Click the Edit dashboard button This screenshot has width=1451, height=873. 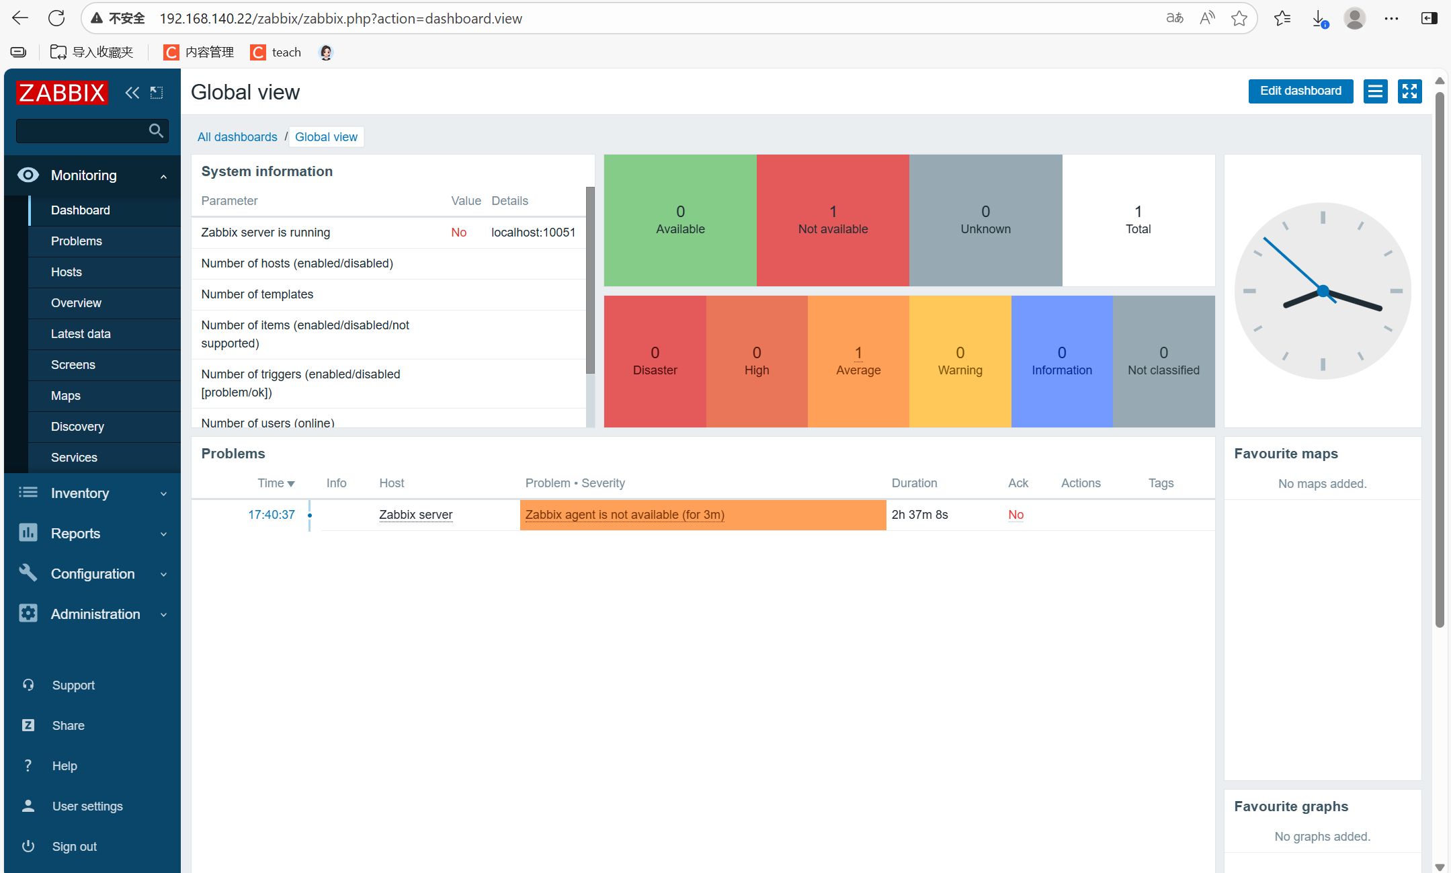1300,91
